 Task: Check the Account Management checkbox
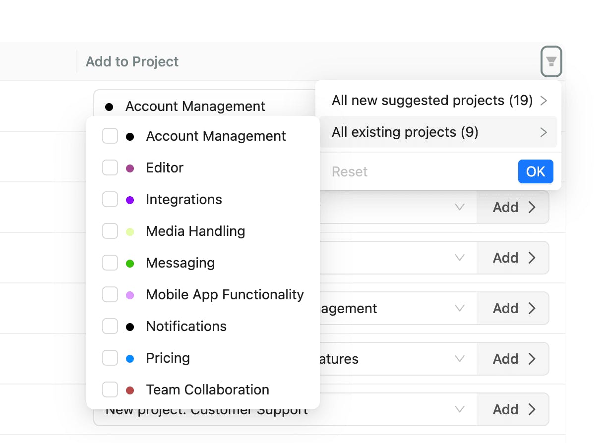pos(110,136)
